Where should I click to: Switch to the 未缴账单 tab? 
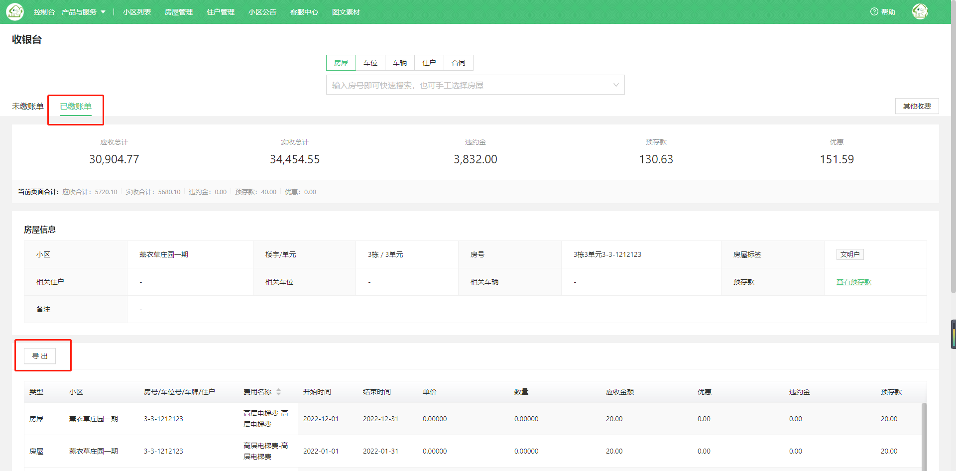tap(28, 106)
